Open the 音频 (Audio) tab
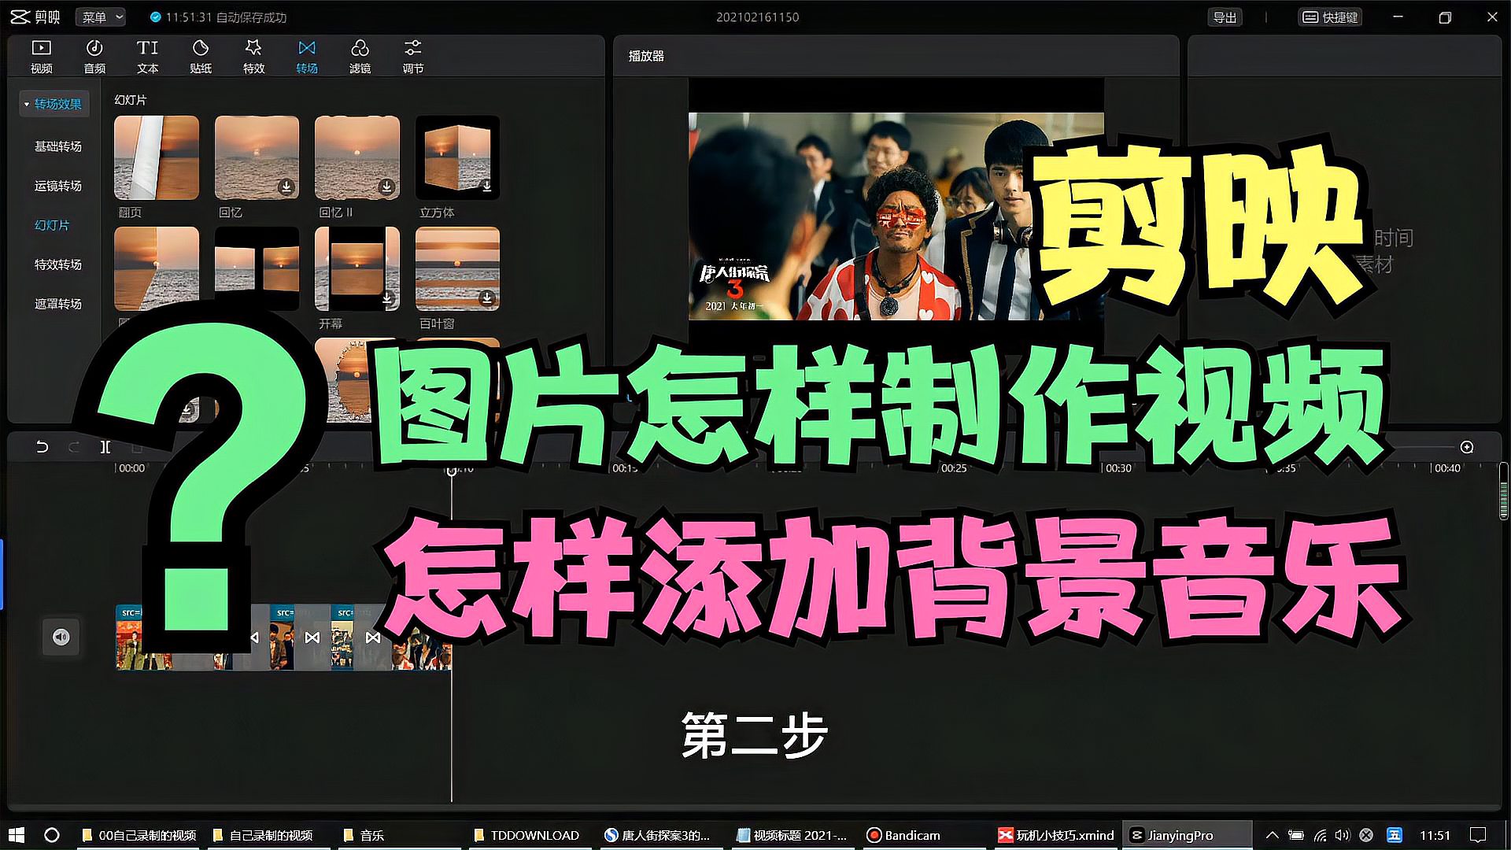The width and height of the screenshot is (1511, 850). 94,57
